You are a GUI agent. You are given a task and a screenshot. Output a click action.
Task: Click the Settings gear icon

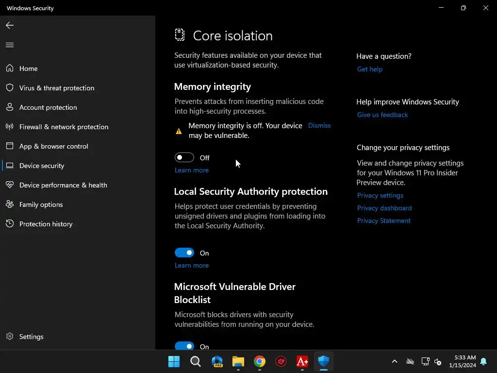click(x=10, y=337)
